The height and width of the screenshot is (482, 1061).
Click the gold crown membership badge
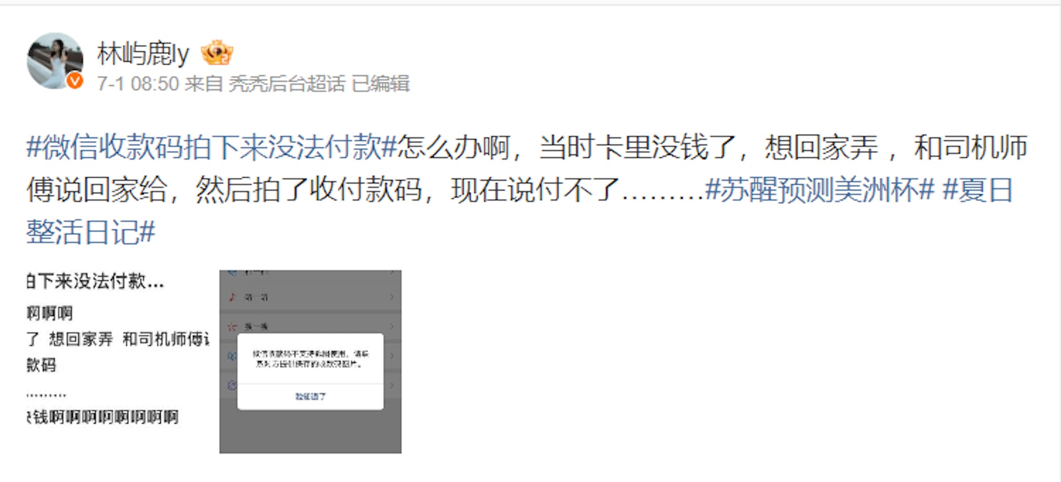point(217,53)
